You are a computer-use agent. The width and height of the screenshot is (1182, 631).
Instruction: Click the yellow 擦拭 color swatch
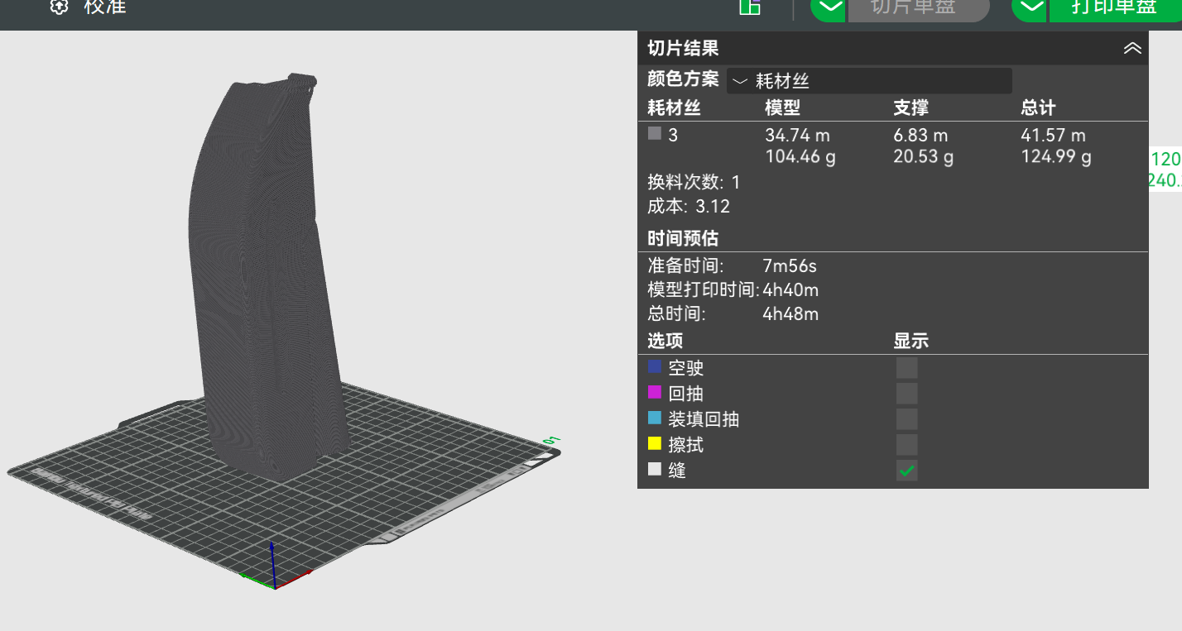pos(655,443)
